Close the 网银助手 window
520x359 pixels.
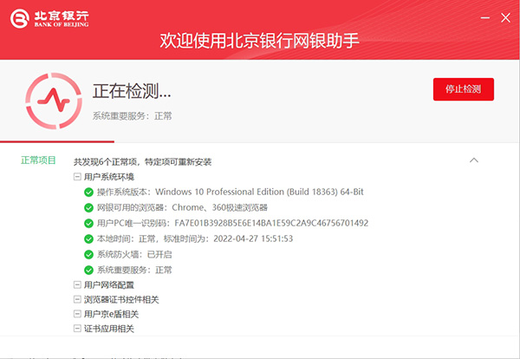(505, 17)
